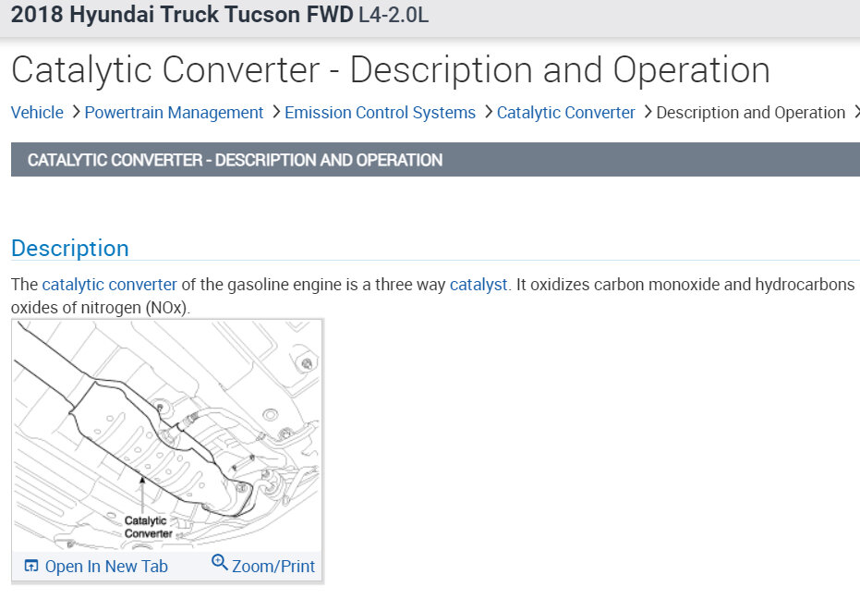Go to Powertrain Management breadcrumb
Image resolution: width=860 pixels, height=611 pixels.
click(x=174, y=113)
